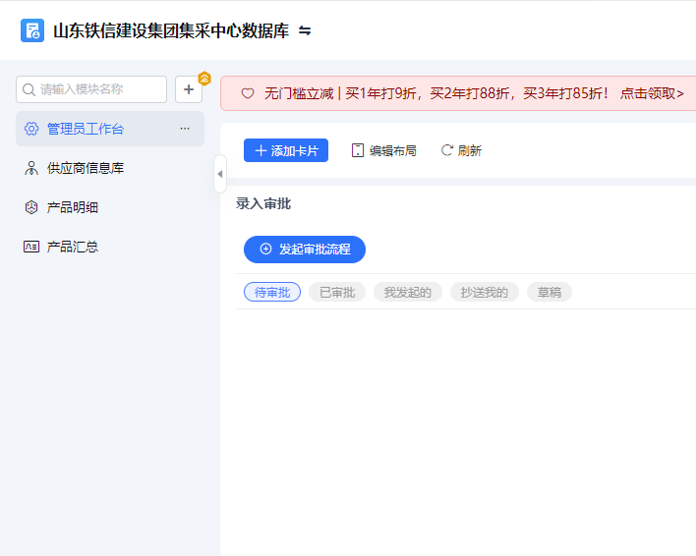Viewport: 696px width, 556px height.
Task: Click the database app logo icon
Action: pyautogui.click(x=32, y=30)
